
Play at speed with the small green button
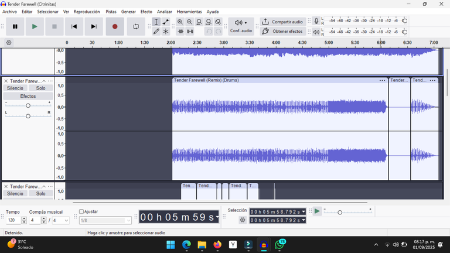tap(317, 211)
